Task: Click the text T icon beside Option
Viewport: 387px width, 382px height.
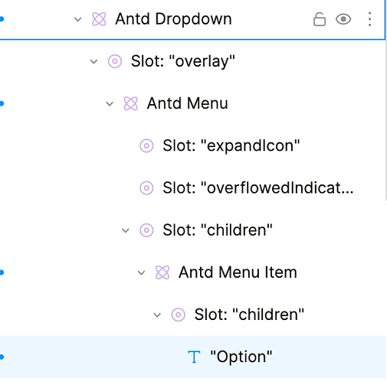Action: 194,357
